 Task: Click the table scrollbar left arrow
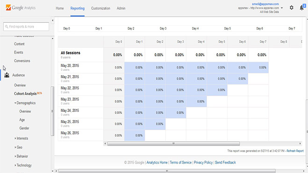[x=105, y=144]
